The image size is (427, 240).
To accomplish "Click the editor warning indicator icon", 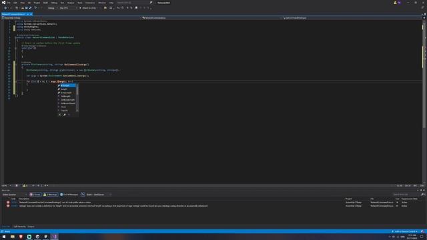I will click(x=25, y=185).
